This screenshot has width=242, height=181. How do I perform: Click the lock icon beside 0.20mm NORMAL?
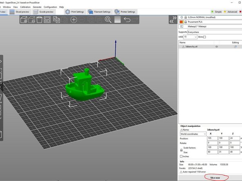(x=186, y=17)
